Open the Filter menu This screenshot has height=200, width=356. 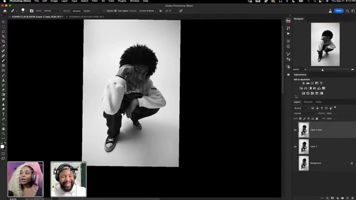[95, 1]
